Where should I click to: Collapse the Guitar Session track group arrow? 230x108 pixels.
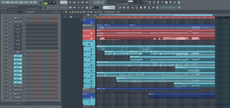pos(92,44)
